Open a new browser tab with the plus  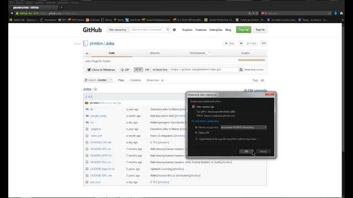click(x=61, y=7)
